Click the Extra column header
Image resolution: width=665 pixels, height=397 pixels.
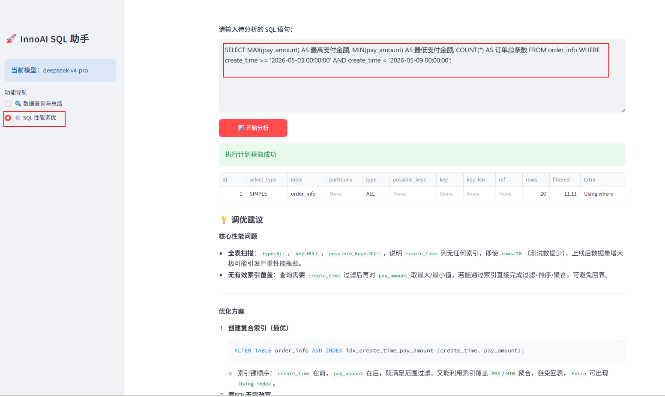[x=603, y=180]
